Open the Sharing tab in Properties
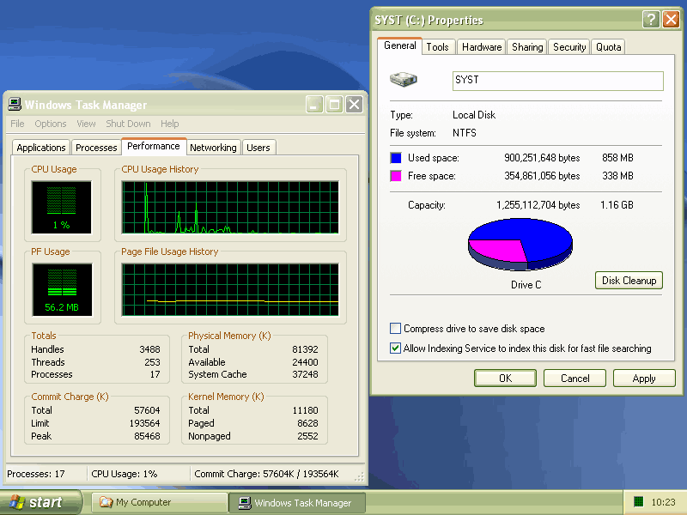The width and height of the screenshot is (687, 515). click(x=527, y=47)
